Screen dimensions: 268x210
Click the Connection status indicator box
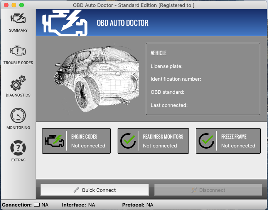click(37, 205)
